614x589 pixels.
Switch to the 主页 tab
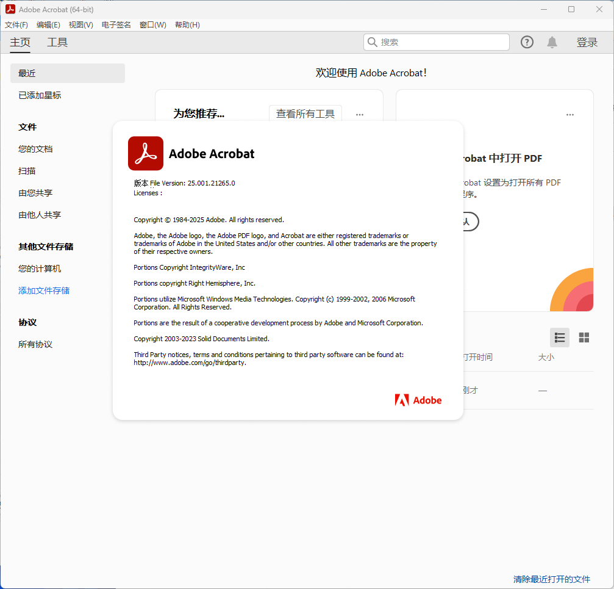[20, 42]
